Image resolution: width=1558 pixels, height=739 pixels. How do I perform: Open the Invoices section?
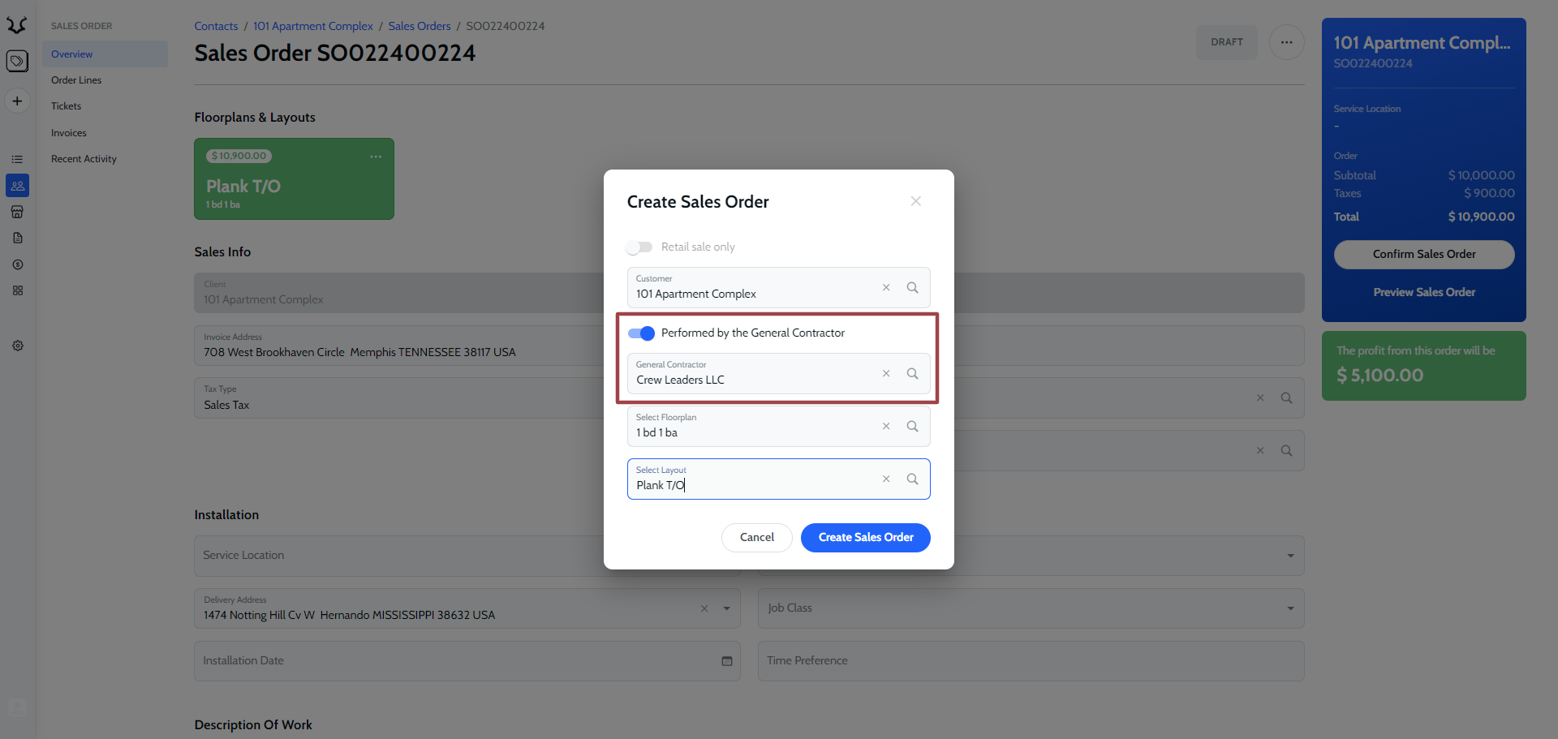click(69, 133)
